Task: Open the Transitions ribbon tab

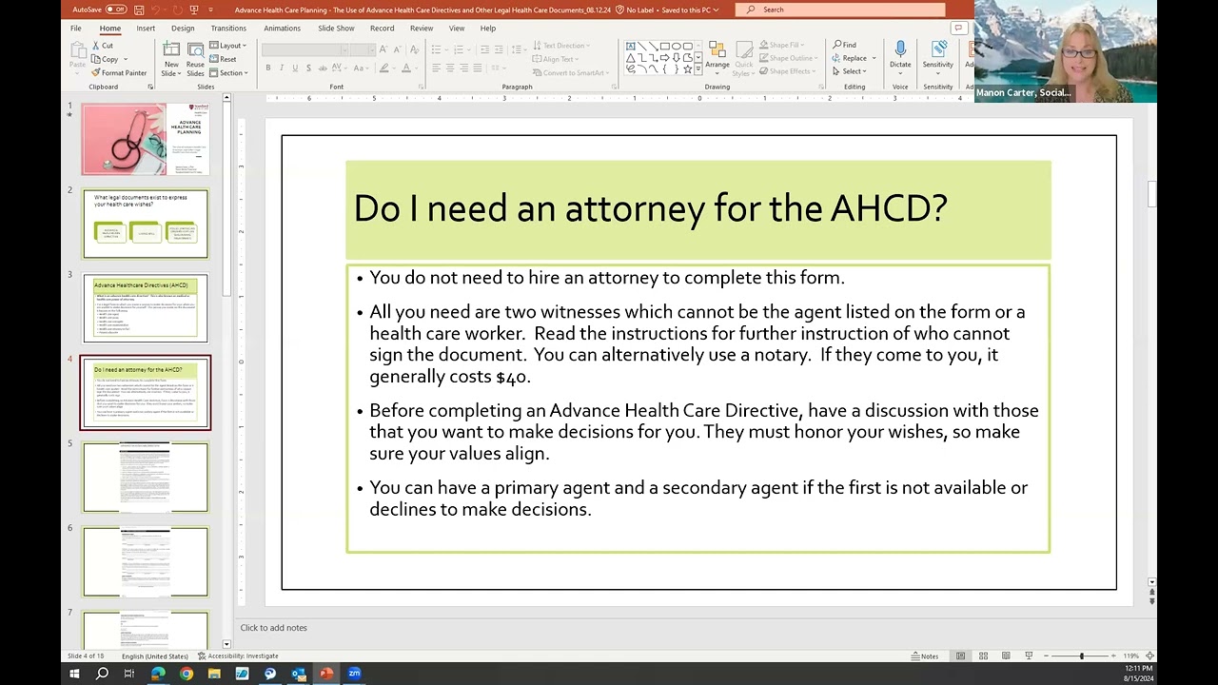Action: click(x=228, y=29)
